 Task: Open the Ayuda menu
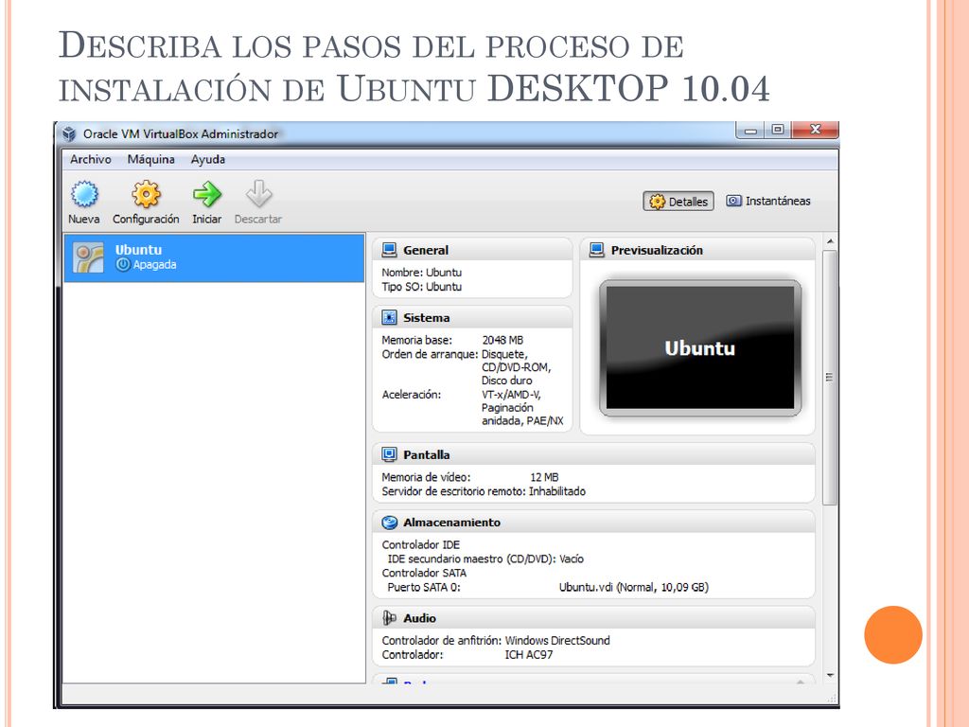(x=207, y=159)
